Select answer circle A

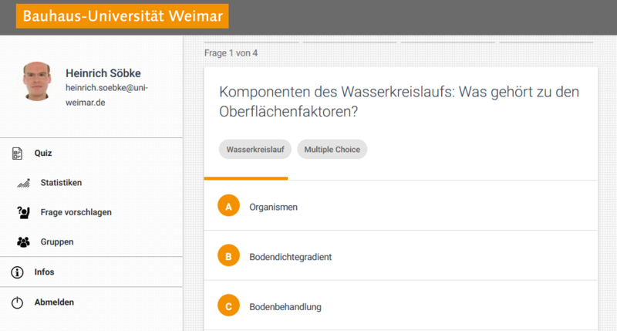pos(228,207)
